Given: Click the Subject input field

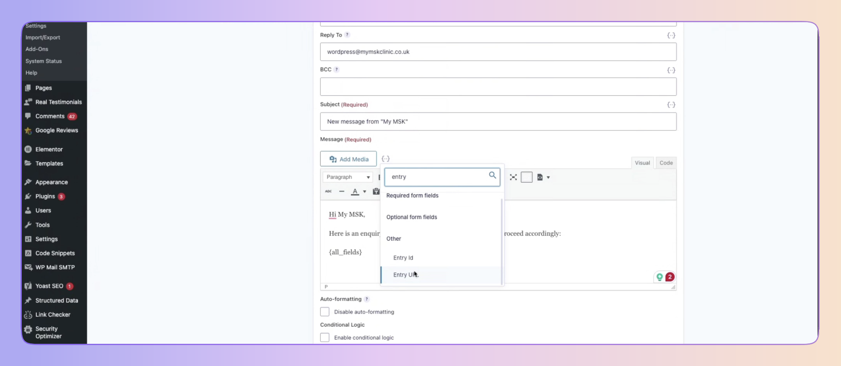Looking at the screenshot, I should (498, 121).
